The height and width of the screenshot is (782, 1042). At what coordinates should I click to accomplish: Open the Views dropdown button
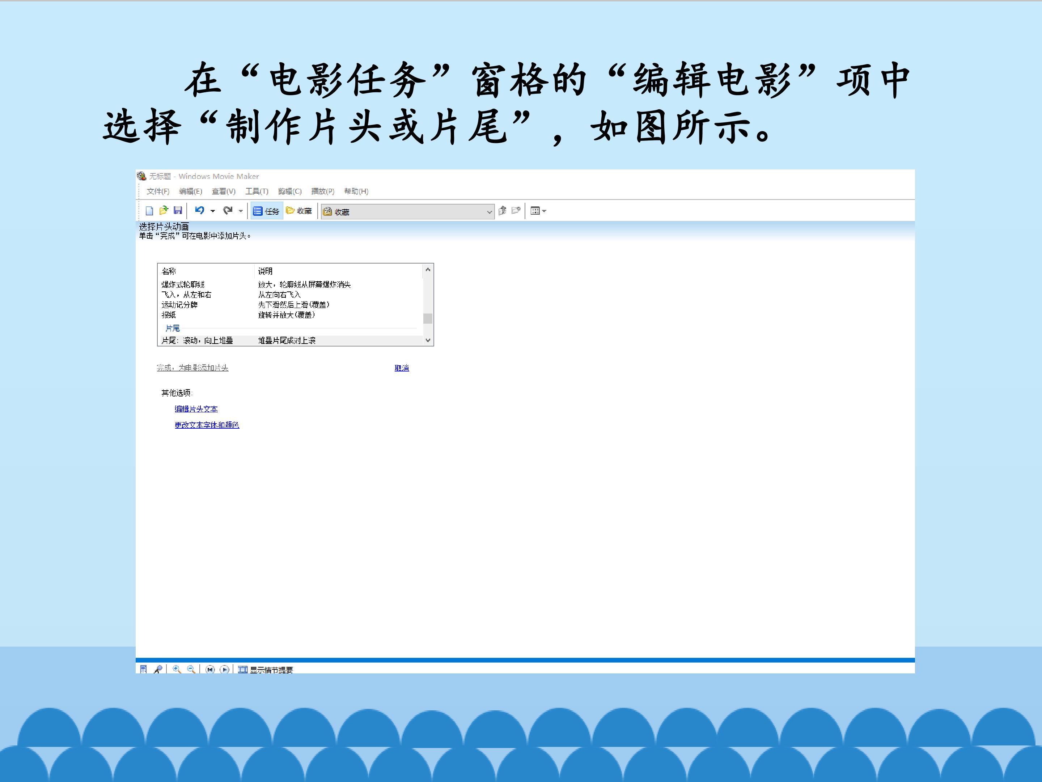tap(538, 211)
